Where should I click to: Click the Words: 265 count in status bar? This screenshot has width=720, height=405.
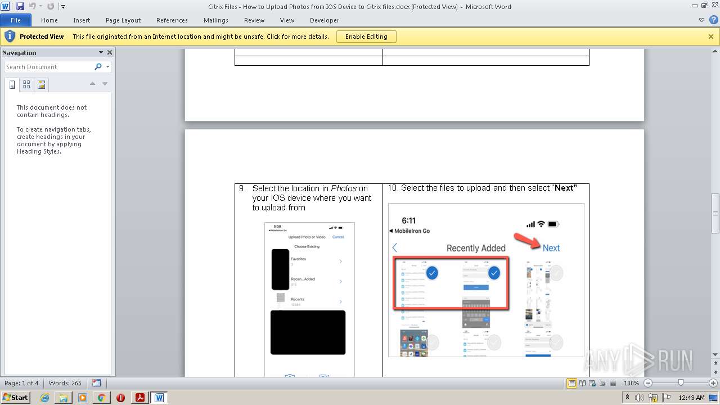[x=65, y=383]
